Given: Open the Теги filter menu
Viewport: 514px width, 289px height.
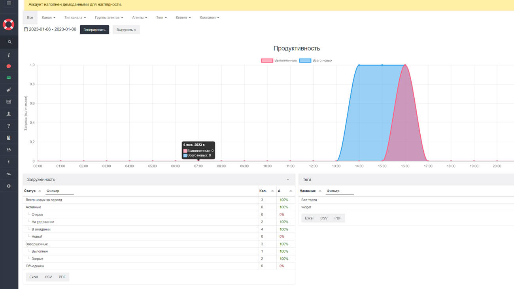Looking at the screenshot, I should click(x=161, y=18).
